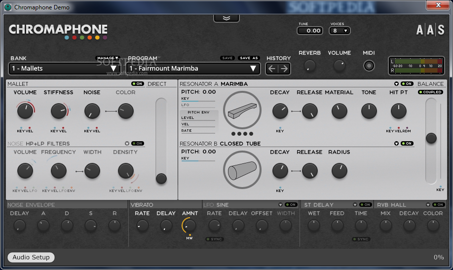Click the Noise filter Width knob
The height and width of the screenshot is (270, 453).
point(92,171)
